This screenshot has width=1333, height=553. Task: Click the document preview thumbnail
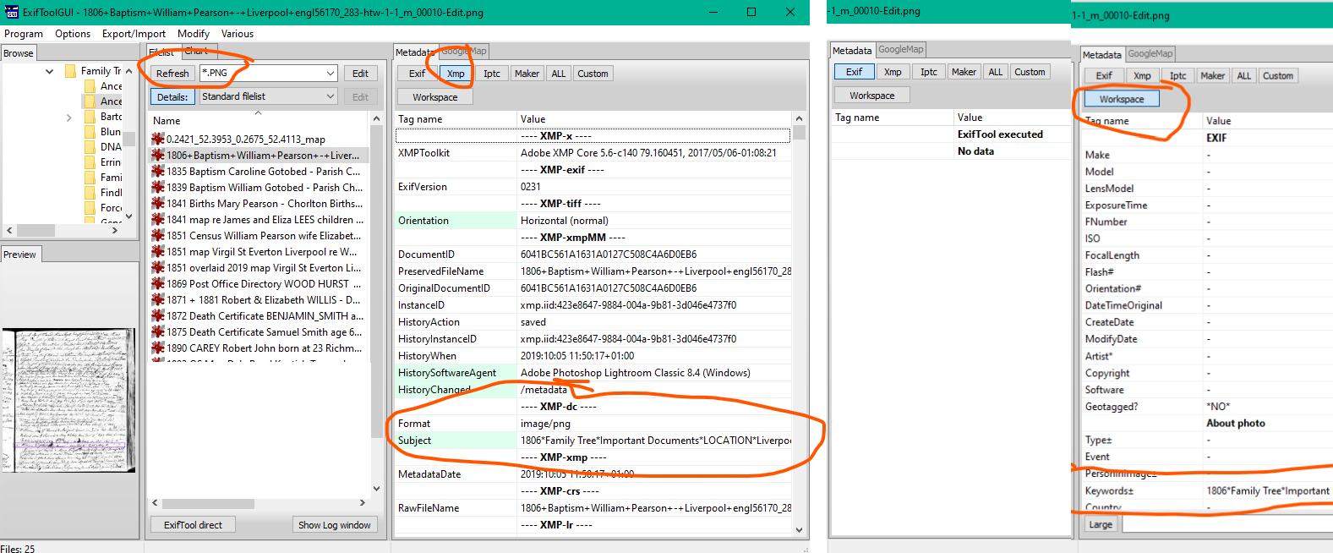[x=68, y=400]
